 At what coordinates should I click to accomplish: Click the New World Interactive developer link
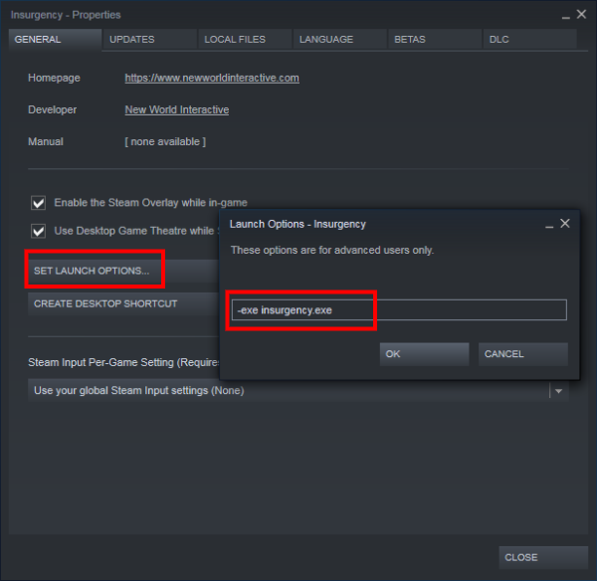176,109
